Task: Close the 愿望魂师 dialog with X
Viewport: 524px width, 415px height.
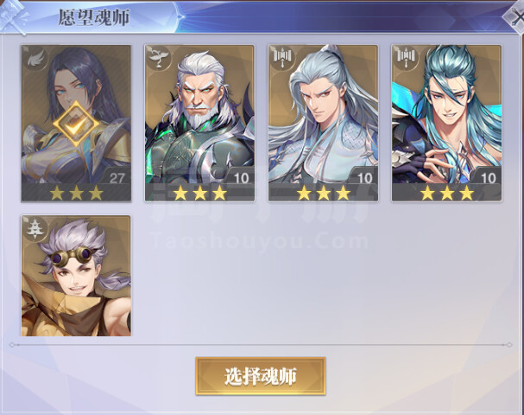Action: pos(515,16)
